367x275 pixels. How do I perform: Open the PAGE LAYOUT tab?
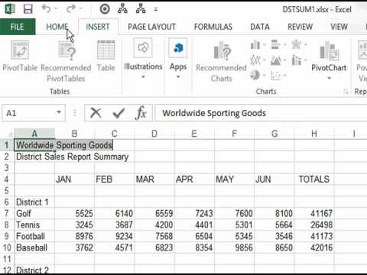pos(152,27)
